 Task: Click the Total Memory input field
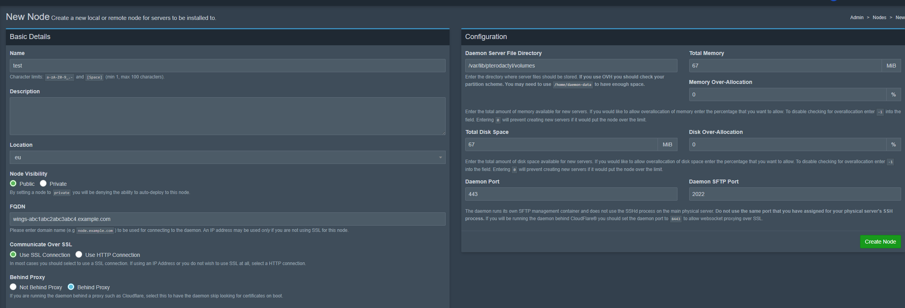(785, 66)
